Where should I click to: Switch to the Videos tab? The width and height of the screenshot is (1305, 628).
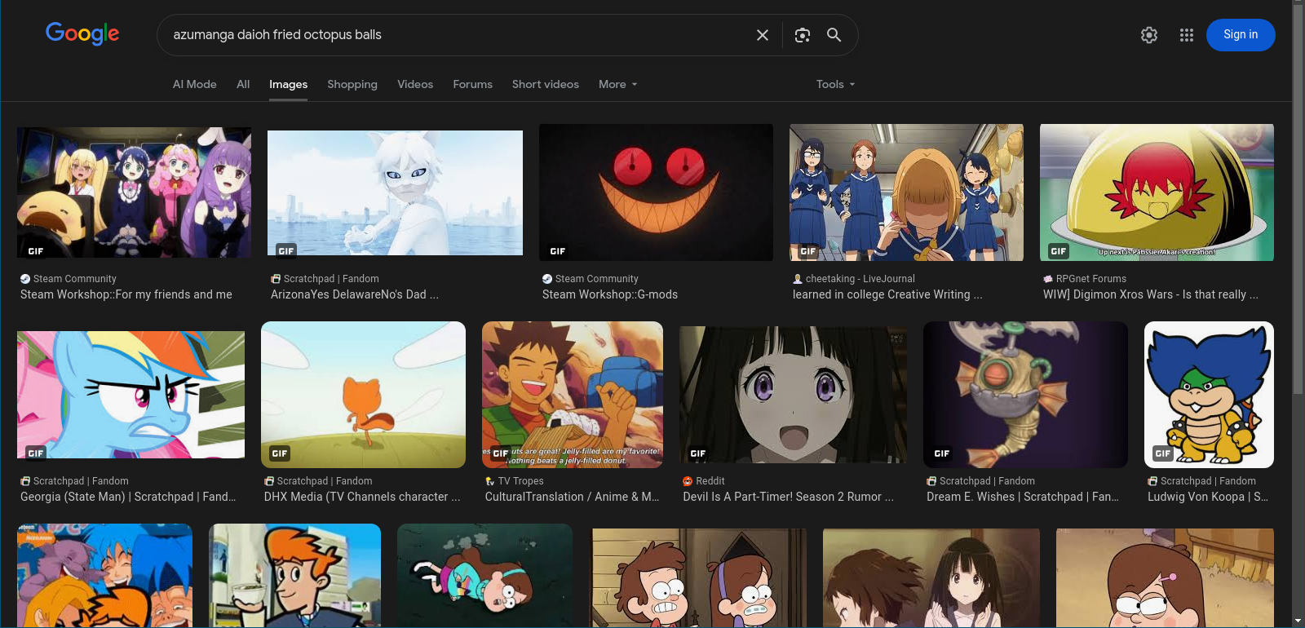(x=414, y=84)
